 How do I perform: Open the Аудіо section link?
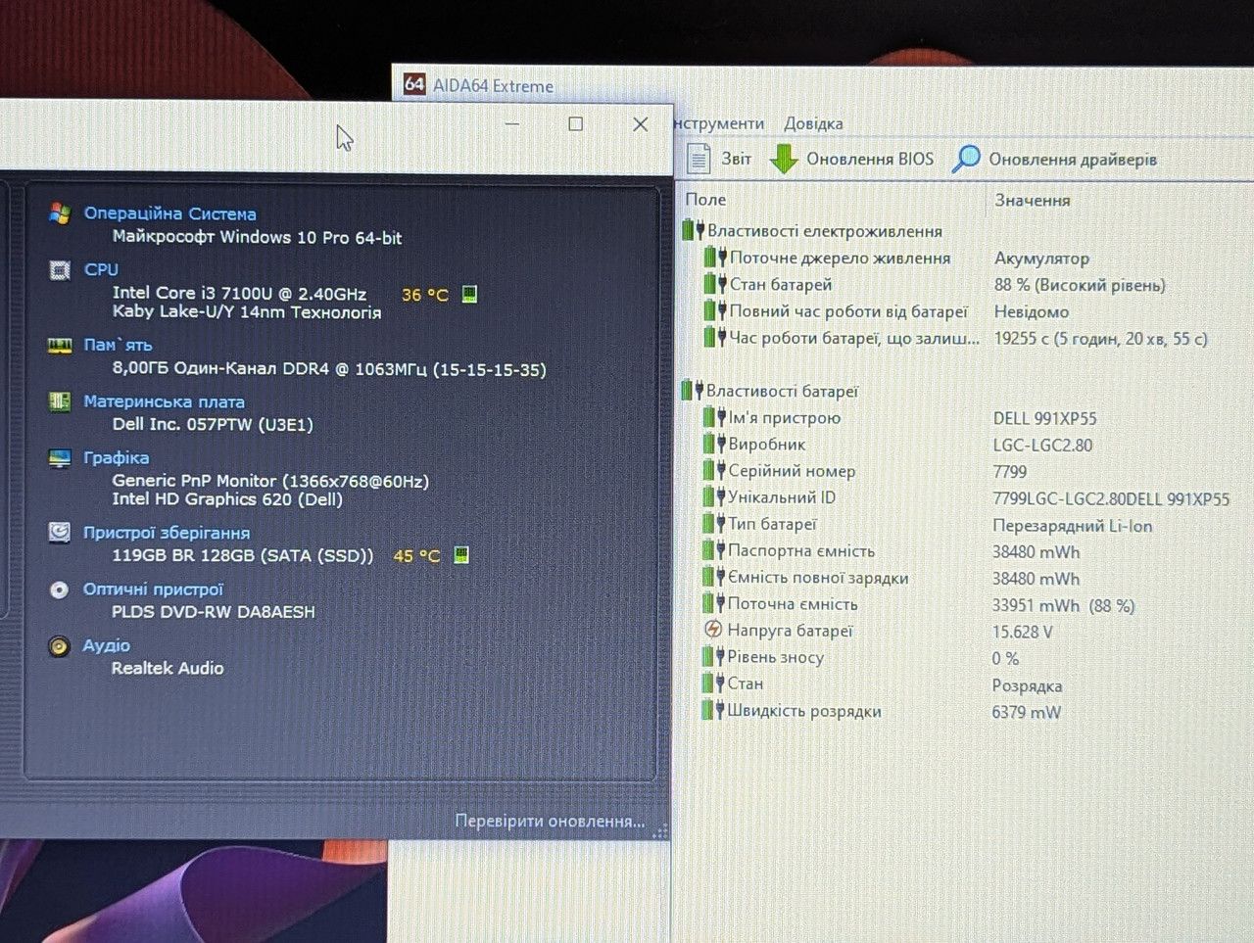[x=107, y=645]
